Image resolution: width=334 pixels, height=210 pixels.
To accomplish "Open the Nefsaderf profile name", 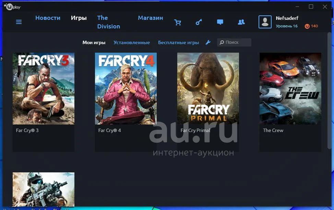I will pyautogui.click(x=287, y=18).
